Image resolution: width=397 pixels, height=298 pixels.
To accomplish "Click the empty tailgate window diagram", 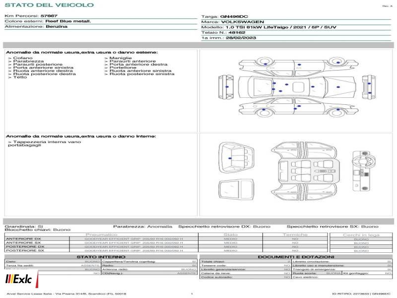I will click(236, 190).
